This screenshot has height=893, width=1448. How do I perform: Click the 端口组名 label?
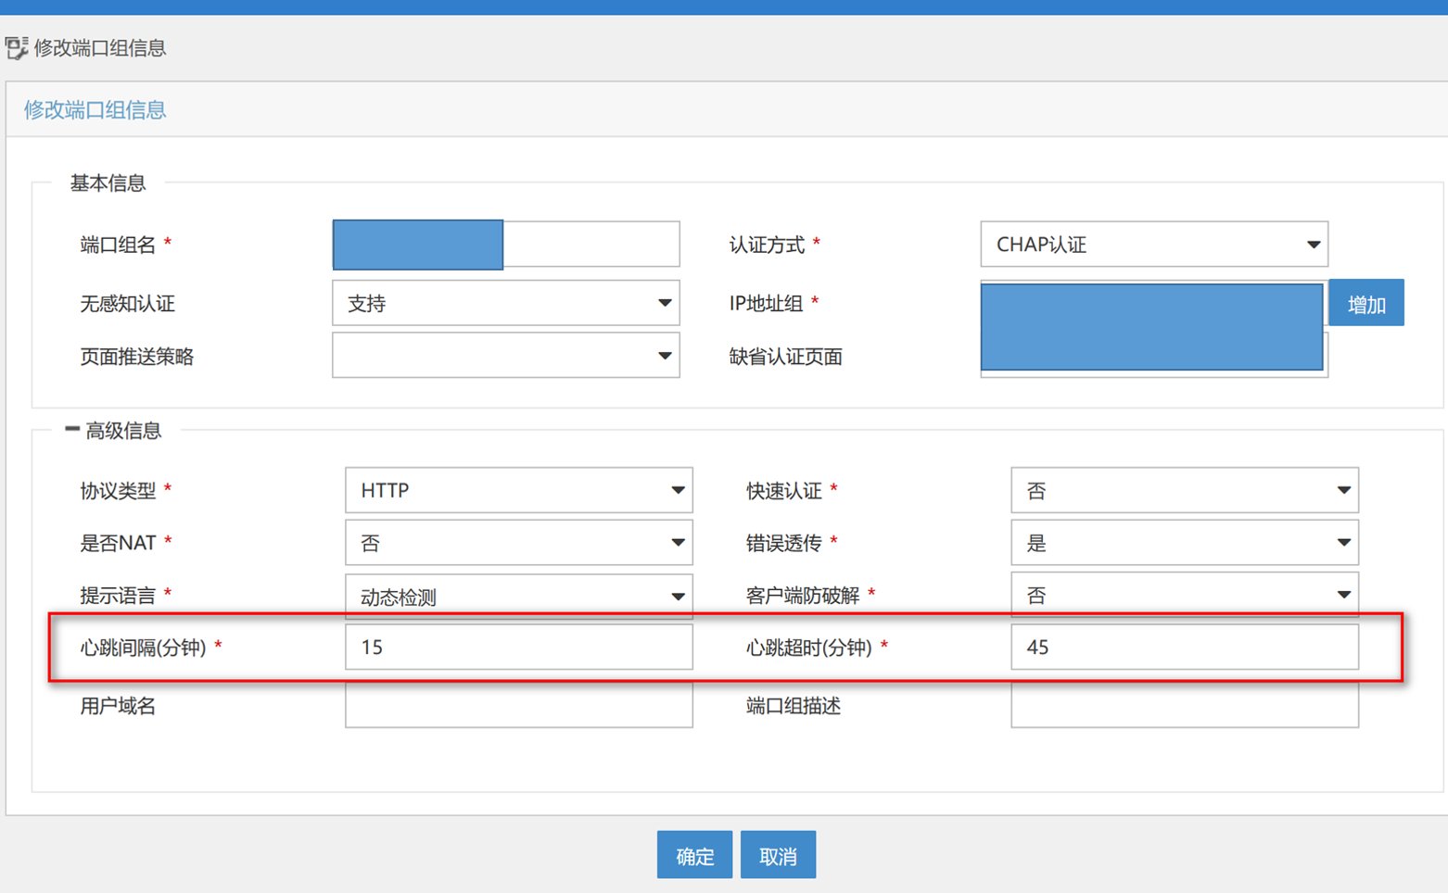click(118, 245)
